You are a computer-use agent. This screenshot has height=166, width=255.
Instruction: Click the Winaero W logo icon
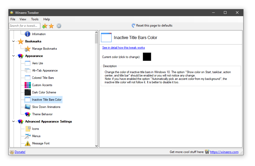(x=207, y=152)
